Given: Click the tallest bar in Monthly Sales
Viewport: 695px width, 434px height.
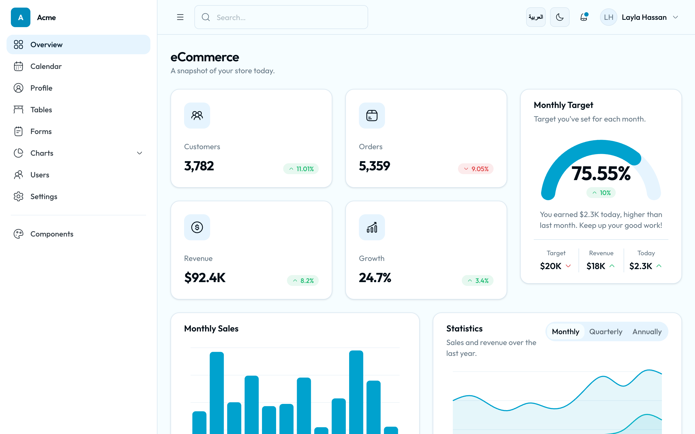Looking at the screenshot, I should coord(356,392).
